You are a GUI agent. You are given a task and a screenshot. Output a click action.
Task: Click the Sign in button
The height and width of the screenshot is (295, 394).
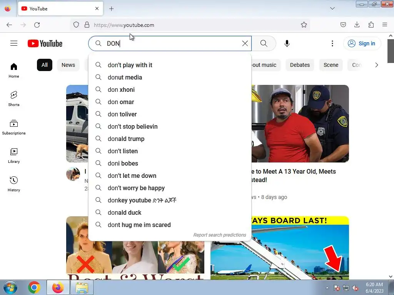tap(362, 43)
